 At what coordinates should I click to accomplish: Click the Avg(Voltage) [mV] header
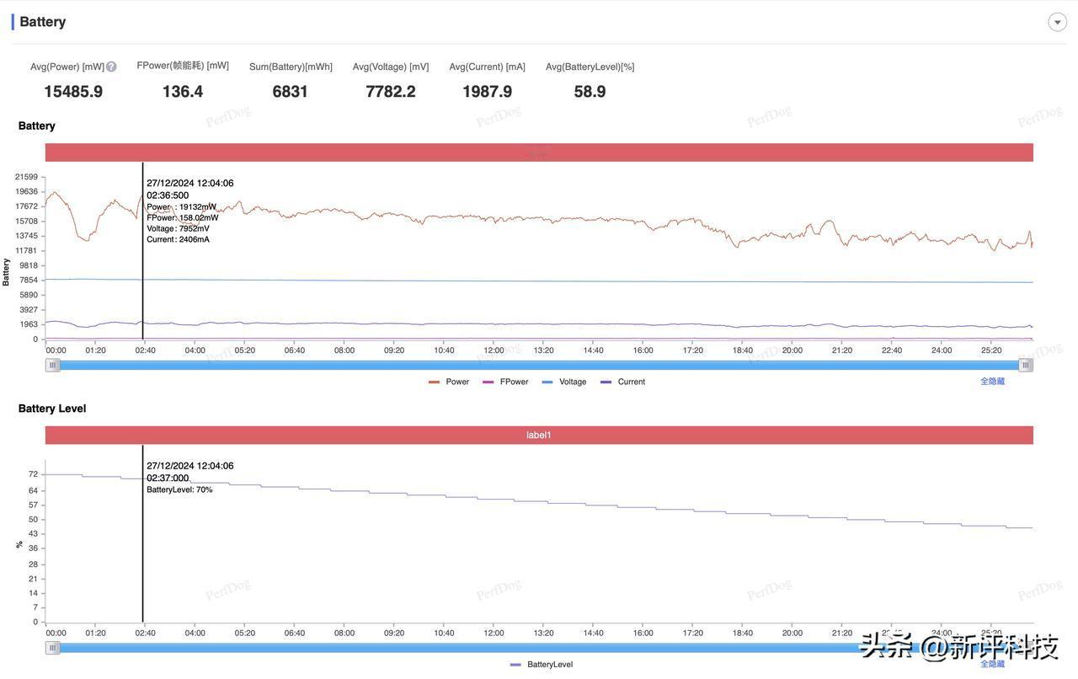[x=391, y=67]
